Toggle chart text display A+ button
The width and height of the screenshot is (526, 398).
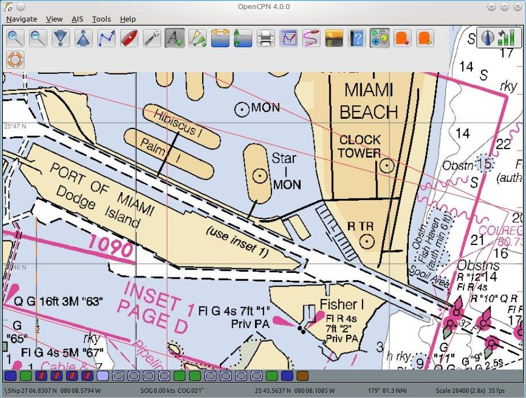point(175,38)
